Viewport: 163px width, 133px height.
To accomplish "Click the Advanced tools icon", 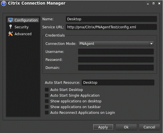I will point(11,34).
